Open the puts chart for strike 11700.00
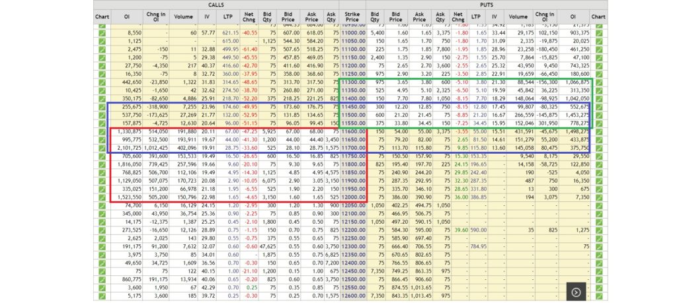Image resolution: width=677 pixels, height=303 pixels. 599,148
